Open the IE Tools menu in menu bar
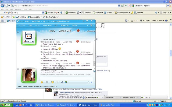This screenshot has height=107, width=172. (25, 10)
